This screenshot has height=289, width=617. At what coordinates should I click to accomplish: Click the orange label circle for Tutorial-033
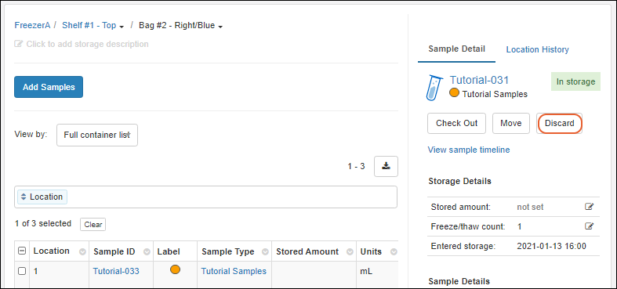point(175,269)
